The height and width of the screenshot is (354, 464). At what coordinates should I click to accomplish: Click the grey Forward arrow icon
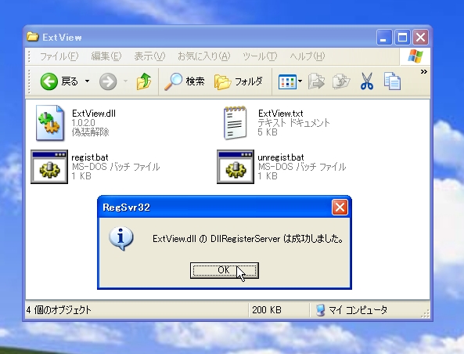click(x=108, y=81)
